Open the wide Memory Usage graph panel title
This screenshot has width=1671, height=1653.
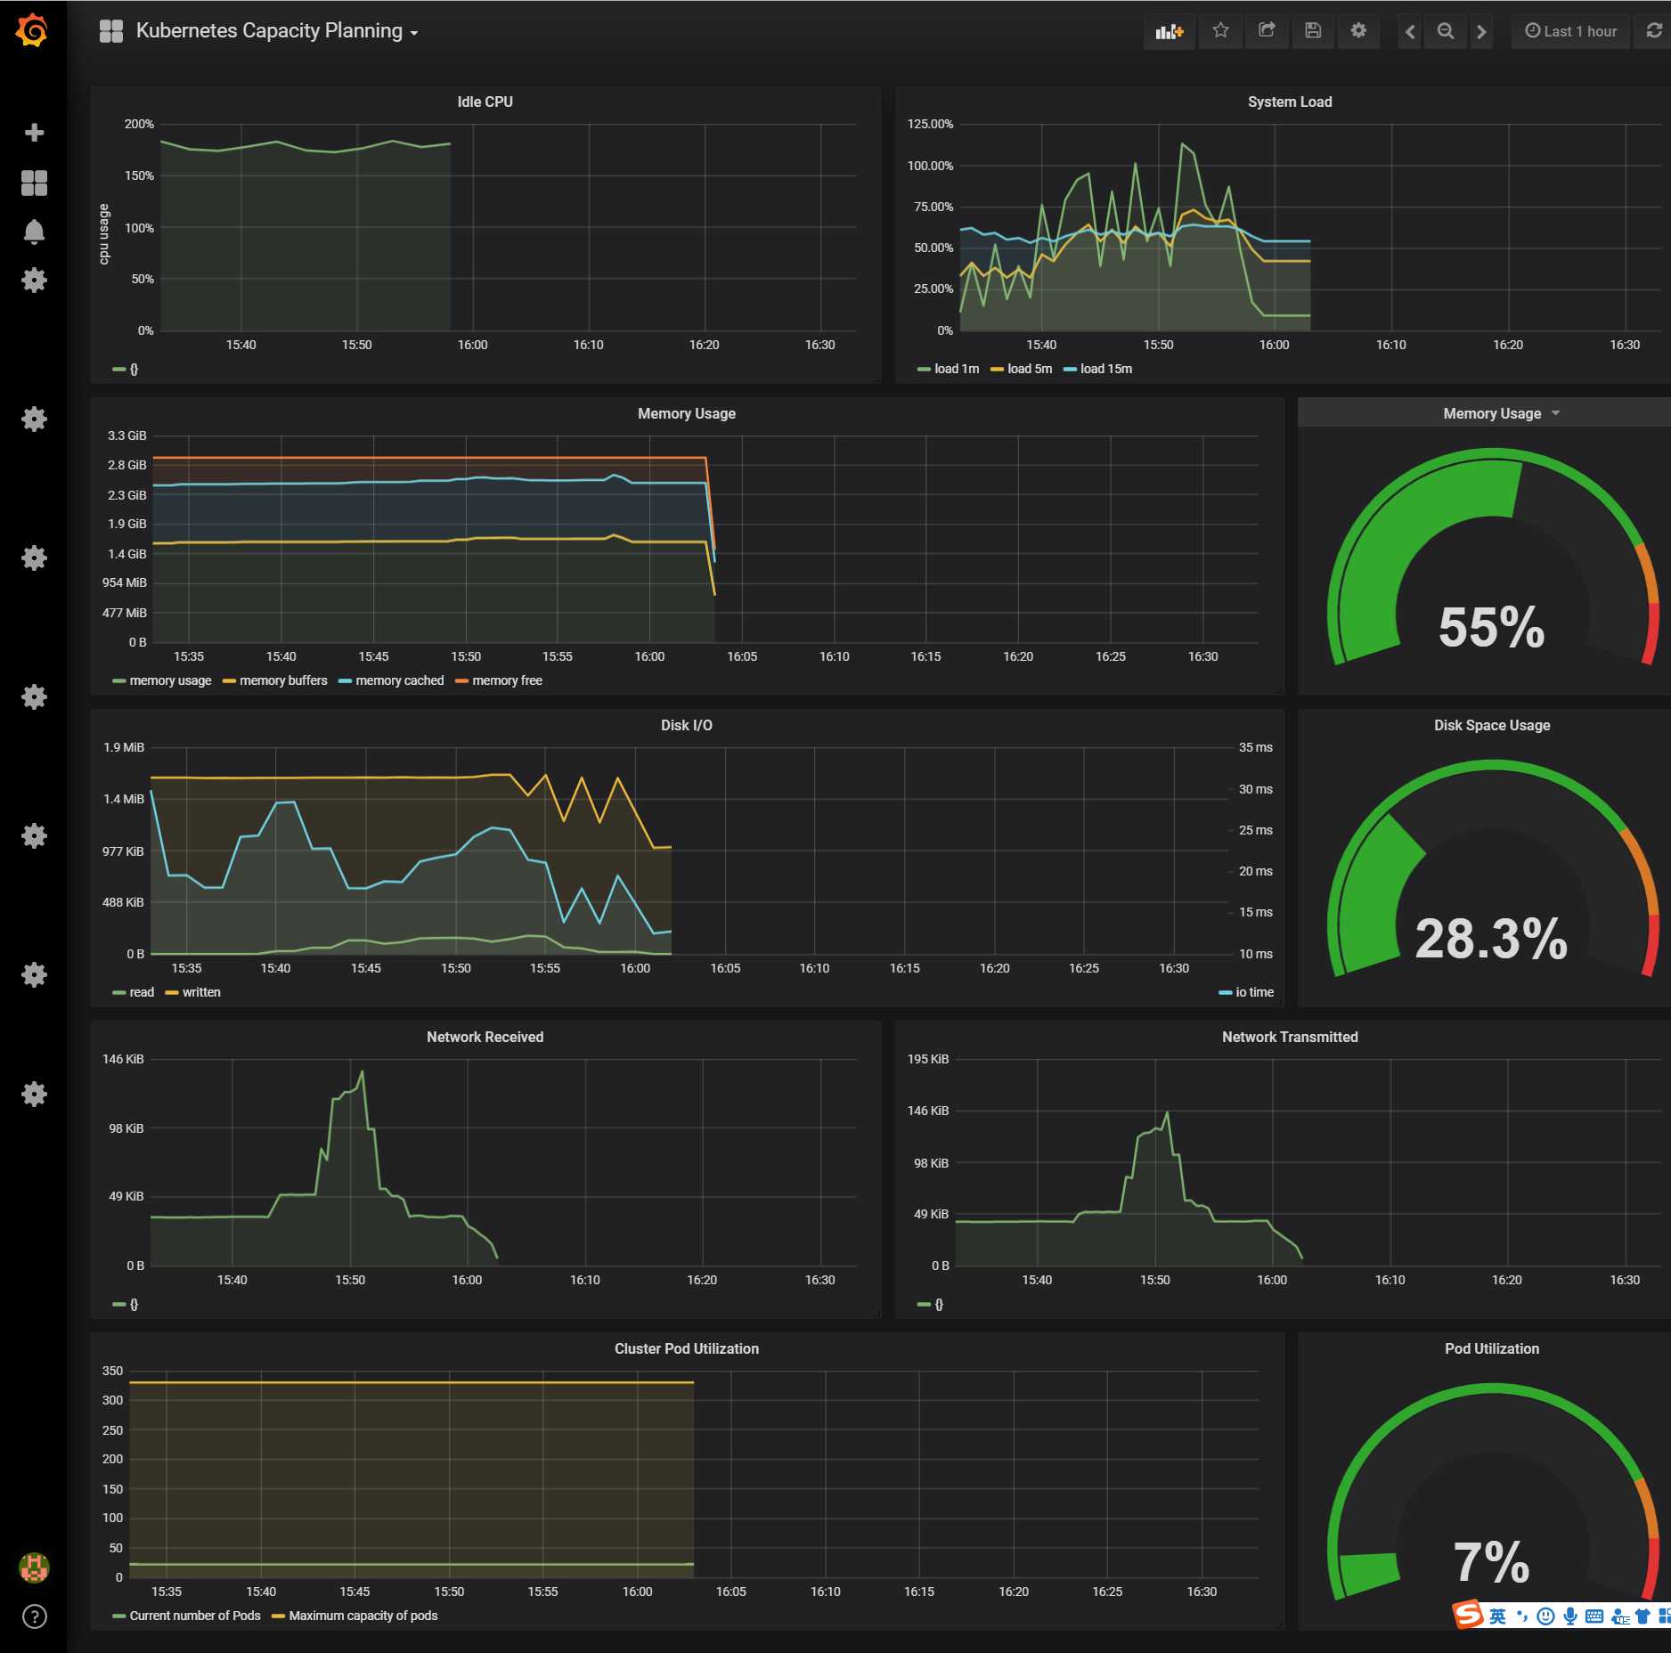(686, 413)
